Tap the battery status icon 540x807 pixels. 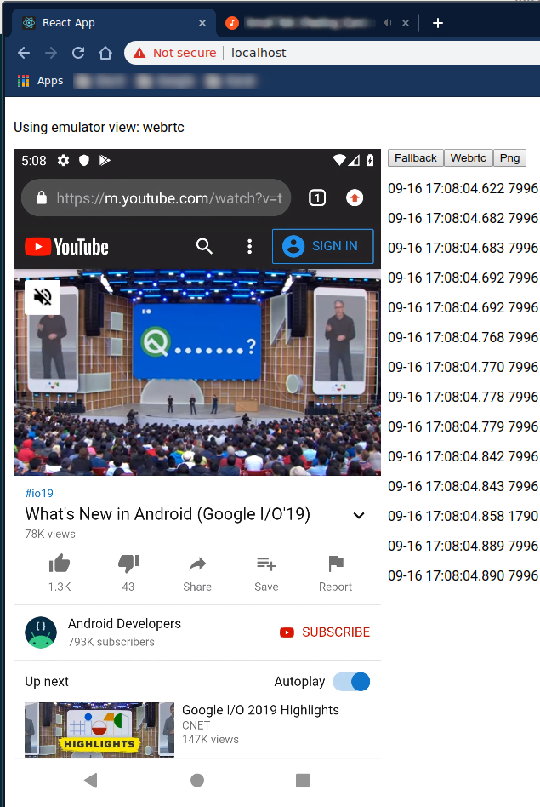click(370, 160)
